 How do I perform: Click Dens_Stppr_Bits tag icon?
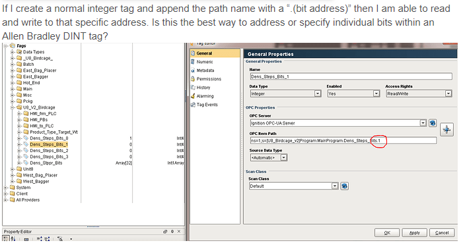pyautogui.click(x=26, y=163)
